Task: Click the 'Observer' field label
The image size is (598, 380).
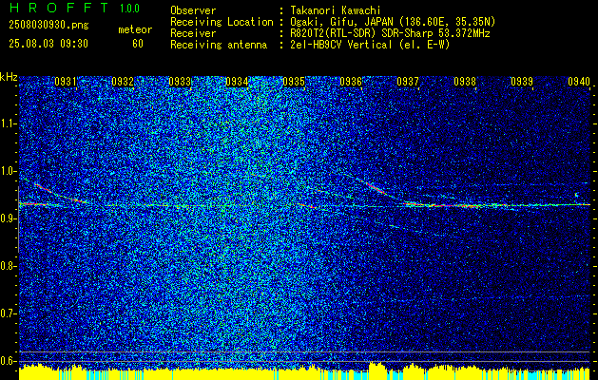Action: tap(193, 10)
